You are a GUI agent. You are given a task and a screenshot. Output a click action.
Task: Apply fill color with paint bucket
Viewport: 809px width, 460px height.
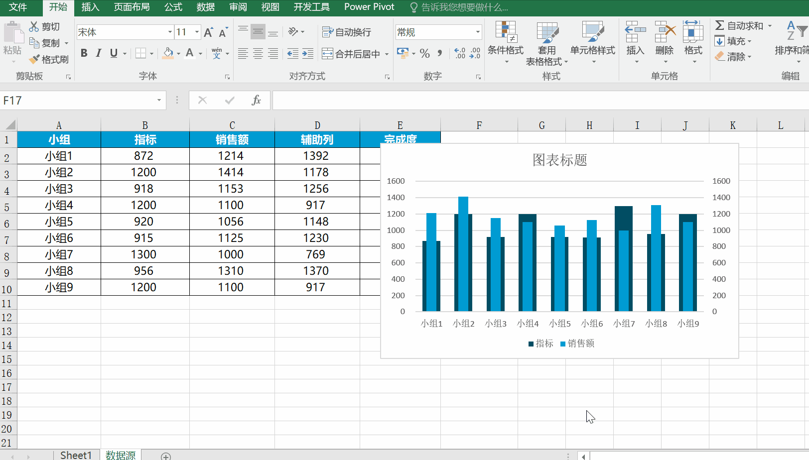click(x=168, y=53)
